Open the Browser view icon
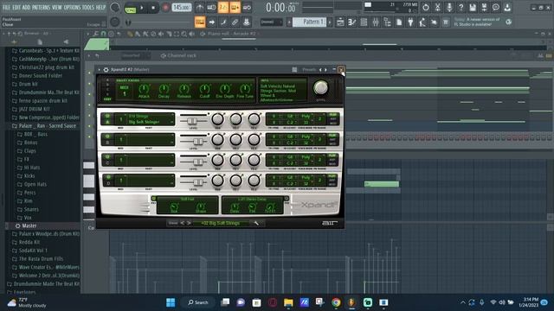Viewport: 554px width, 311px height. 387,22
